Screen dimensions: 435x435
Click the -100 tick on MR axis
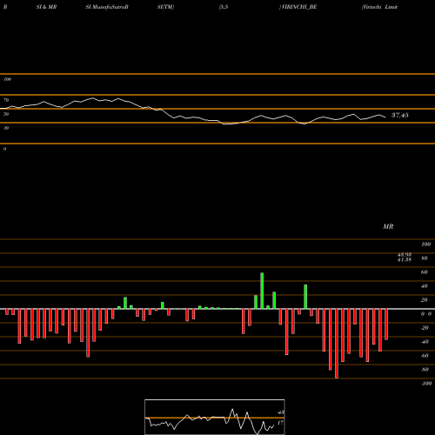pyautogui.click(x=426, y=384)
